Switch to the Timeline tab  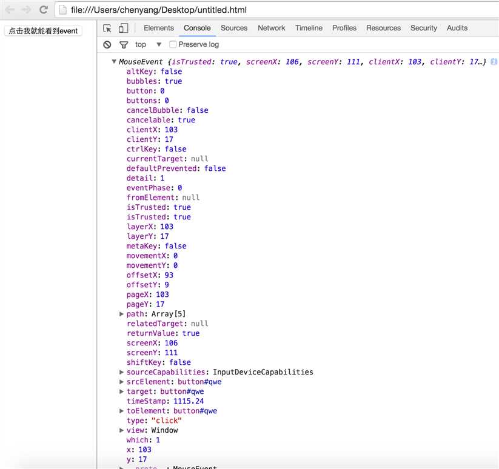coord(309,28)
